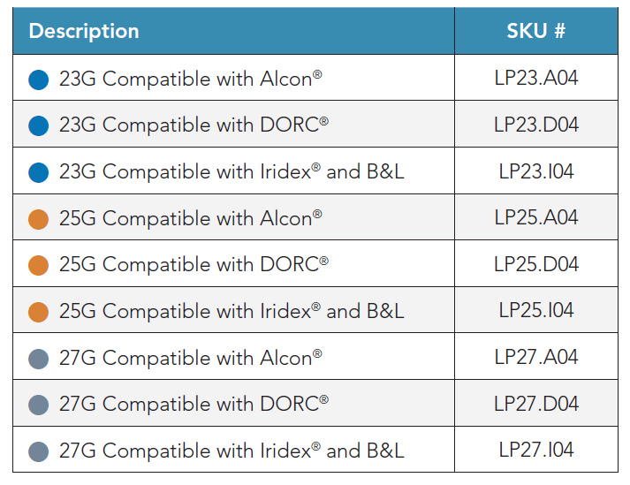Select SKU code LP25.A04
The image size is (630, 485).
tap(535, 218)
